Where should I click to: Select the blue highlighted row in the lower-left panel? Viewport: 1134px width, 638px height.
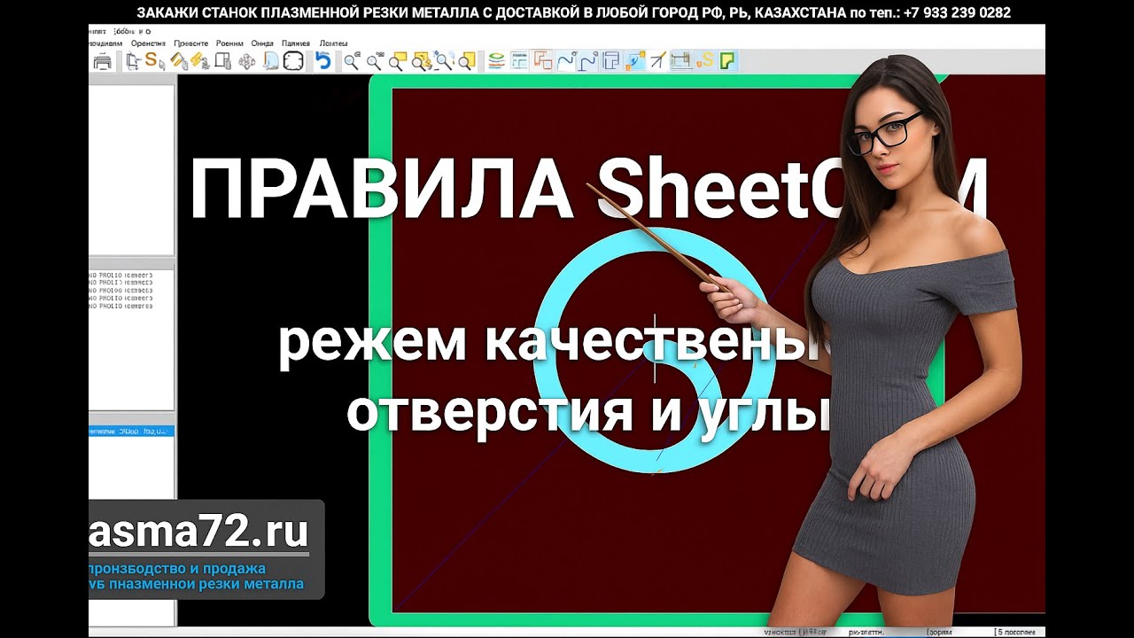point(131,432)
